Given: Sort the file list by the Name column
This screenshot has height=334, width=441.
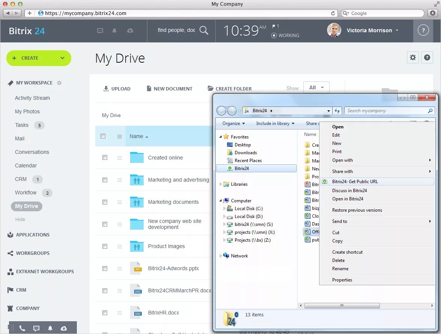Looking at the screenshot, I should [x=139, y=136].
